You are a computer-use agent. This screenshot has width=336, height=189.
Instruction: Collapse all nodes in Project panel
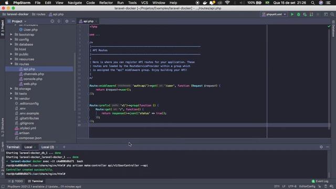tap(59, 21)
